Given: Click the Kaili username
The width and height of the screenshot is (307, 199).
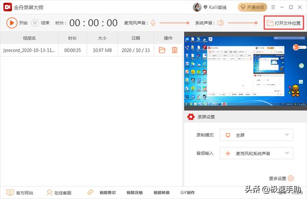Looking at the screenshot, I should (x=217, y=8).
